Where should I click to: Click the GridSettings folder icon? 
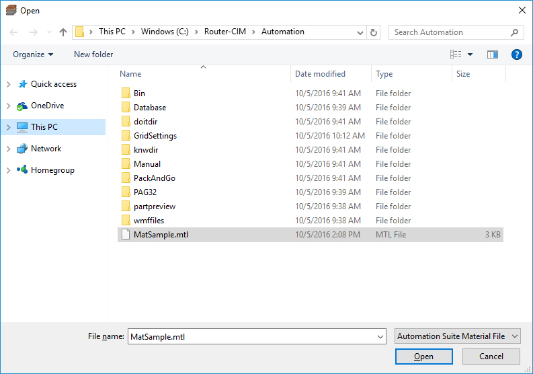(126, 136)
